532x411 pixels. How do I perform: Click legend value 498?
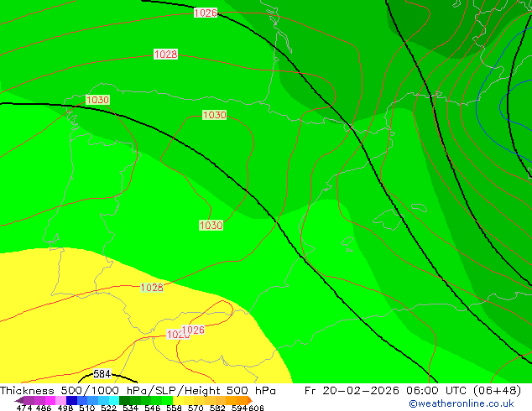(65, 408)
